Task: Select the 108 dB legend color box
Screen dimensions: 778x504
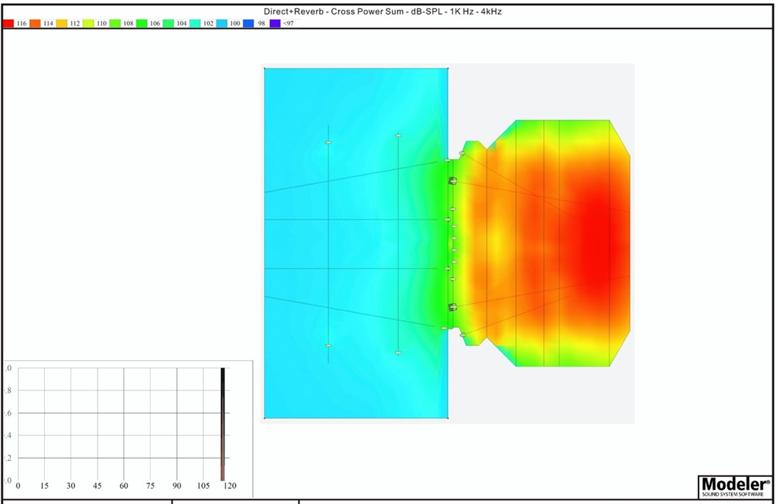Action: click(x=115, y=24)
